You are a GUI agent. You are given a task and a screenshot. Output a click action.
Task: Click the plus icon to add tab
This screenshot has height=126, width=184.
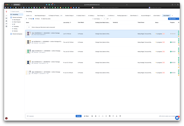(172, 15)
